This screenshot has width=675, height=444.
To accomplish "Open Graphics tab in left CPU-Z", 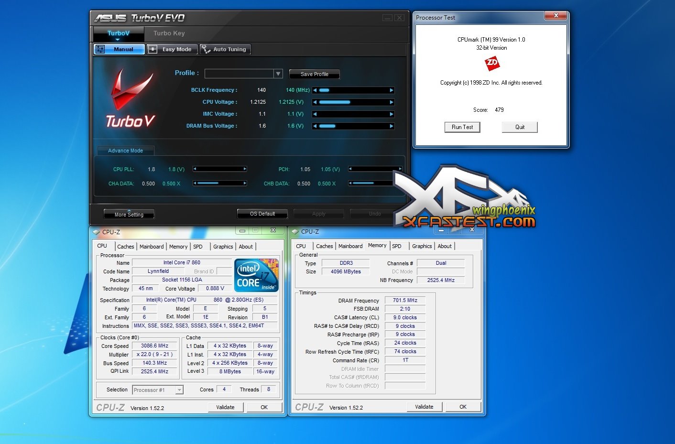I will click(223, 247).
